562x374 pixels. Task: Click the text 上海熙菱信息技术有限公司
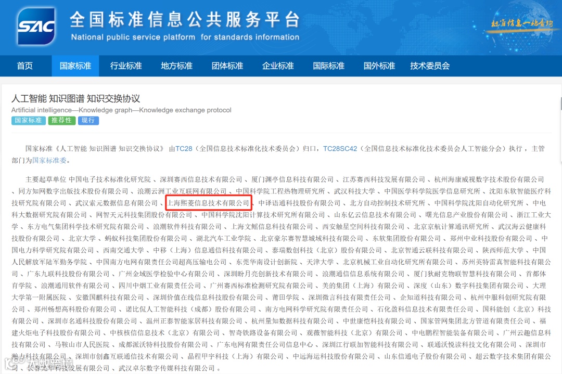coord(209,203)
